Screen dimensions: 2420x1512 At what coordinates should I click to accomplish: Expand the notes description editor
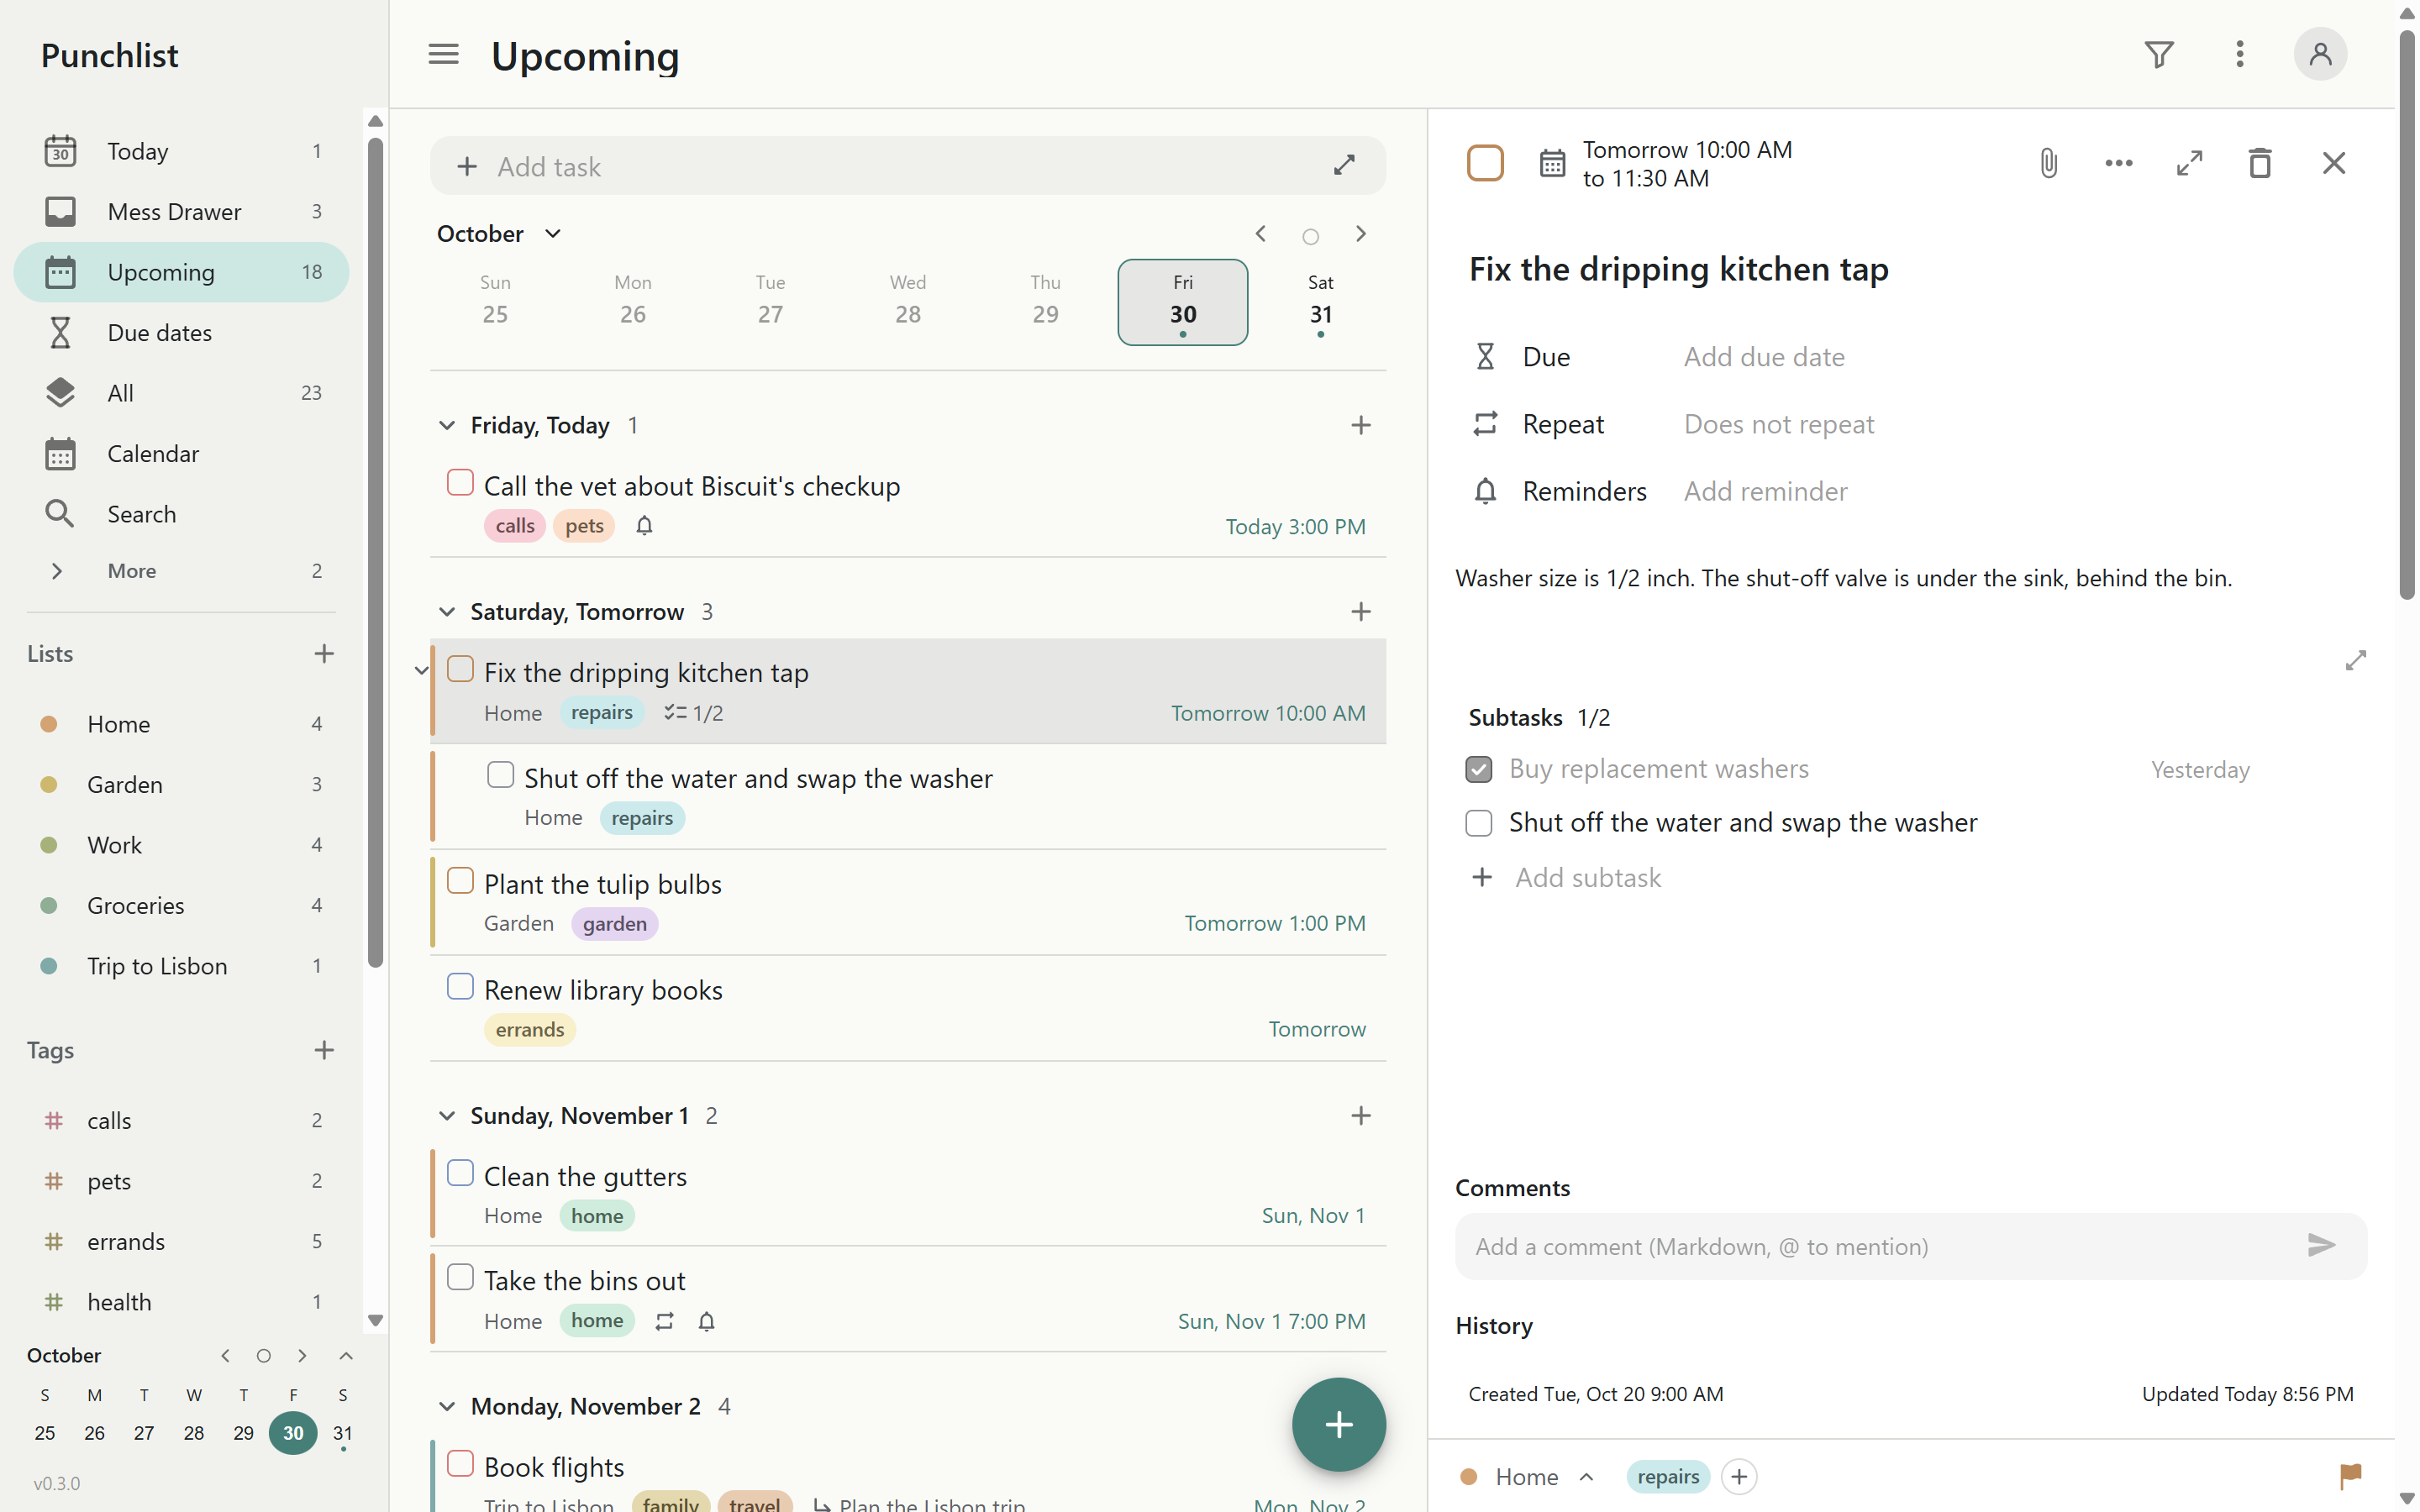(x=2355, y=660)
